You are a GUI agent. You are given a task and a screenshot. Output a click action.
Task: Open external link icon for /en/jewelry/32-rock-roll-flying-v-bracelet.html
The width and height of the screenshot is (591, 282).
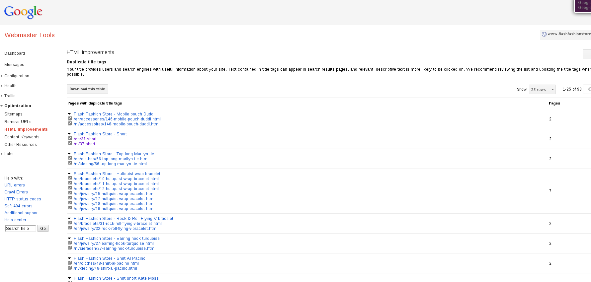coord(70,228)
